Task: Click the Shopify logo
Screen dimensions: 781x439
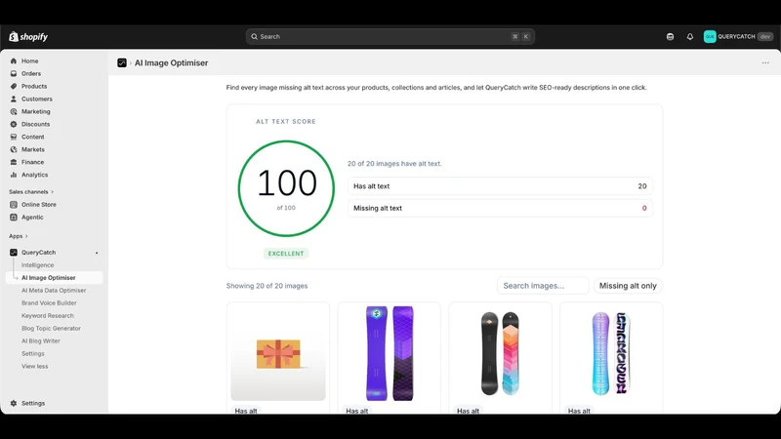Action: [28, 36]
